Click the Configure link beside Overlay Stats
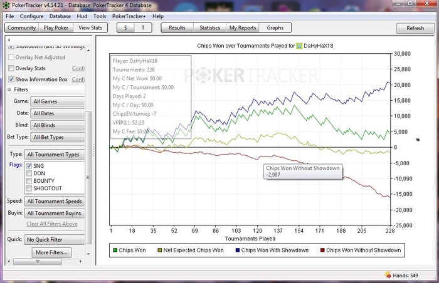 tap(78, 68)
